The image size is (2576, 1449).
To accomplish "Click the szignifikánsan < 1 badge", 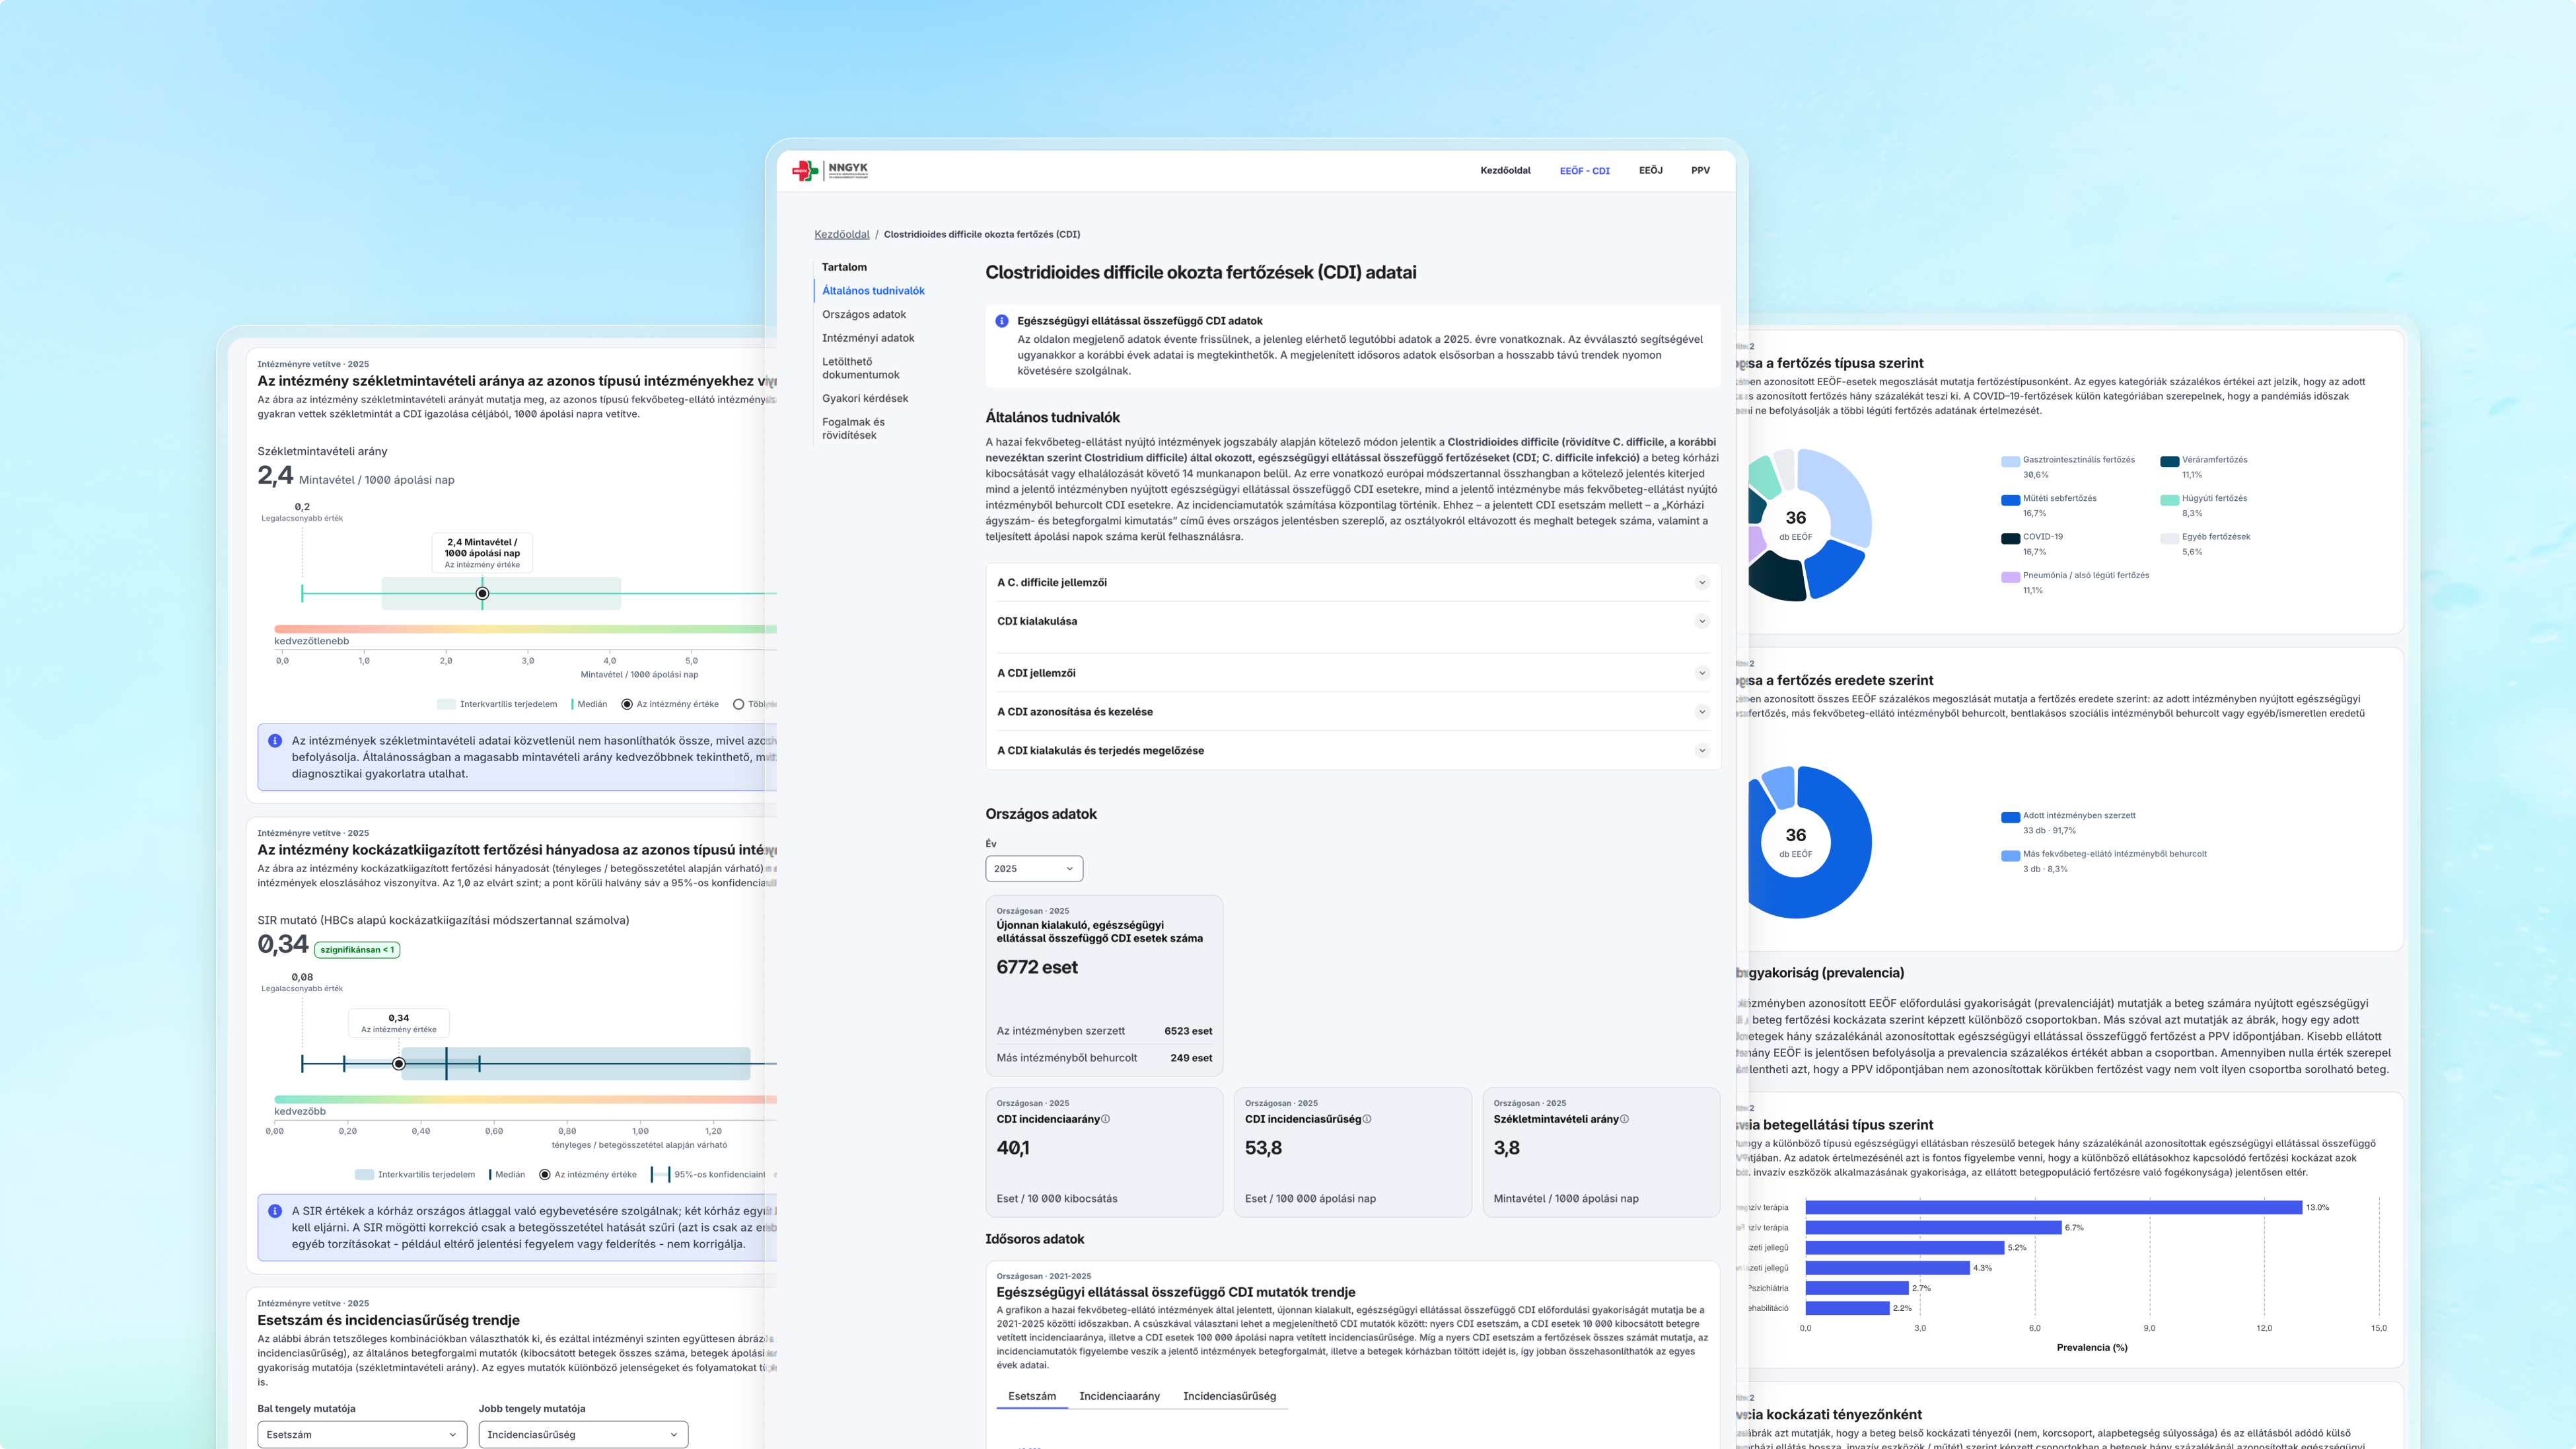I will coord(357,950).
